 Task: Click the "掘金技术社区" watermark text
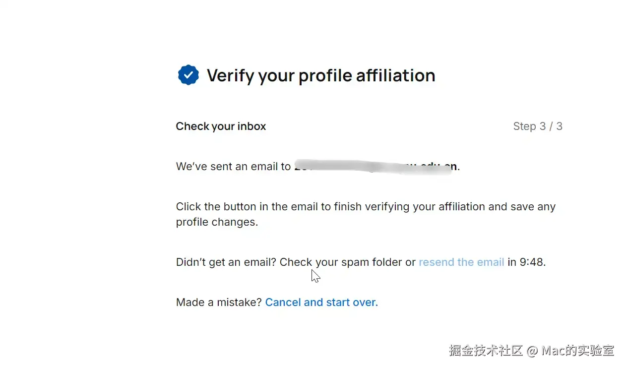point(486,351)
